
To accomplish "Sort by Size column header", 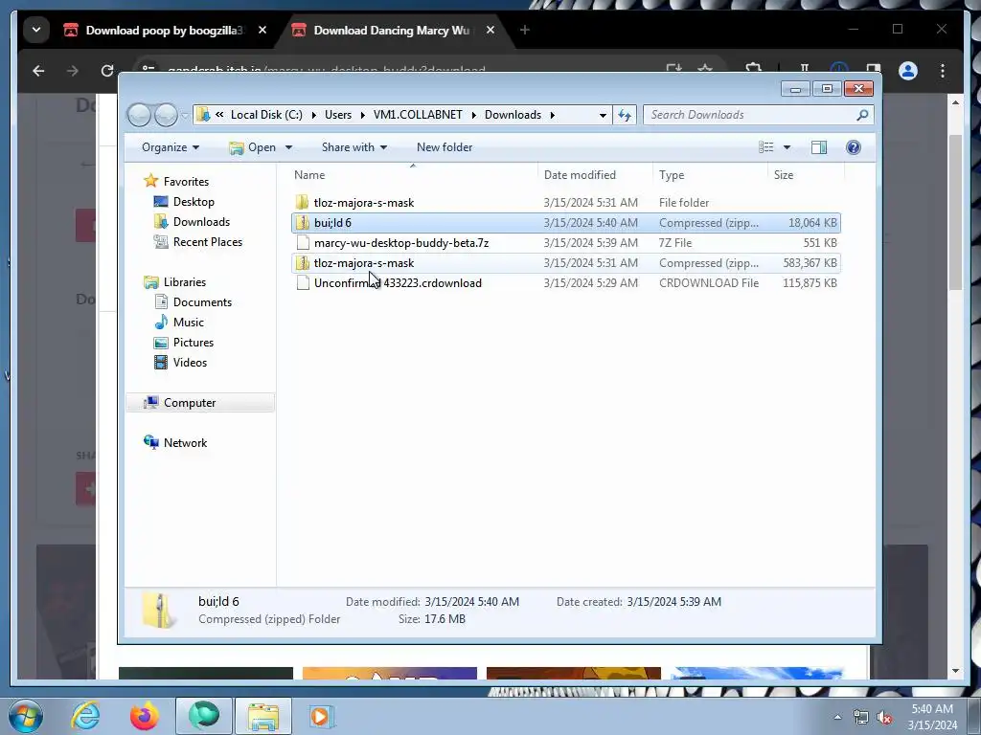I will (807, 175).
